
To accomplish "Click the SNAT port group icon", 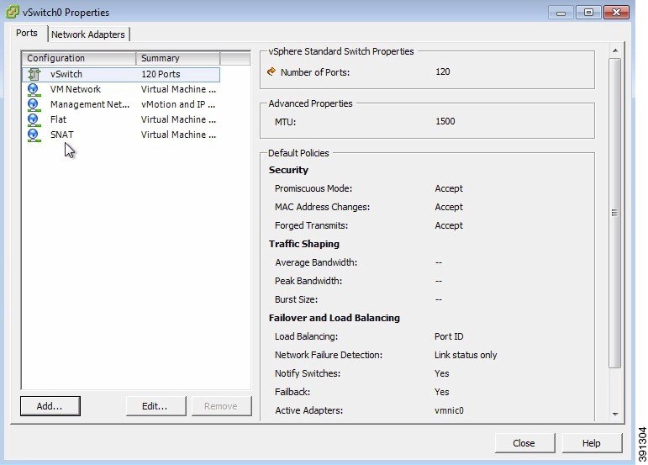I will (x=34, y=135).
